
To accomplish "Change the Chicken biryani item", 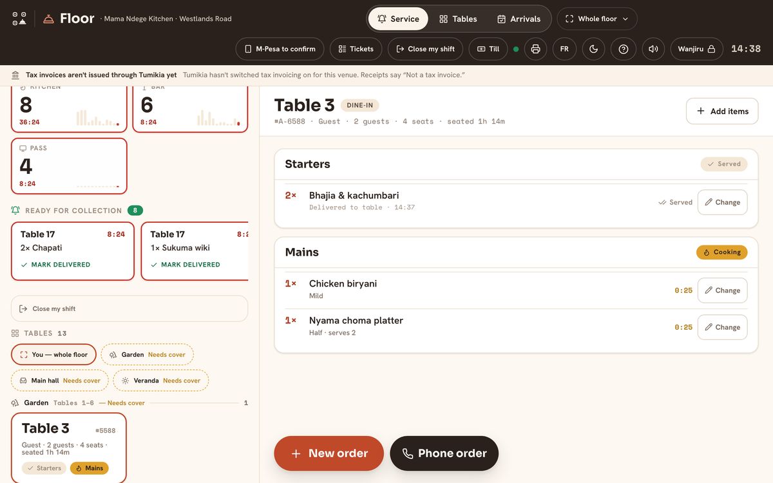I will pyautogui.click(x=723, y=290).
